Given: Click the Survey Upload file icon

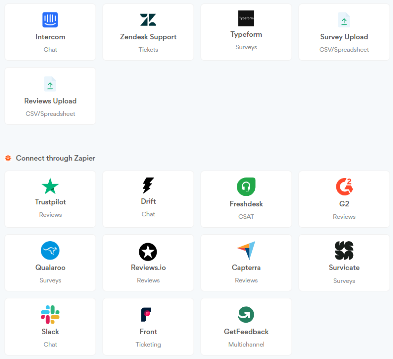Looking at the screenshot, I should (344, 20).
